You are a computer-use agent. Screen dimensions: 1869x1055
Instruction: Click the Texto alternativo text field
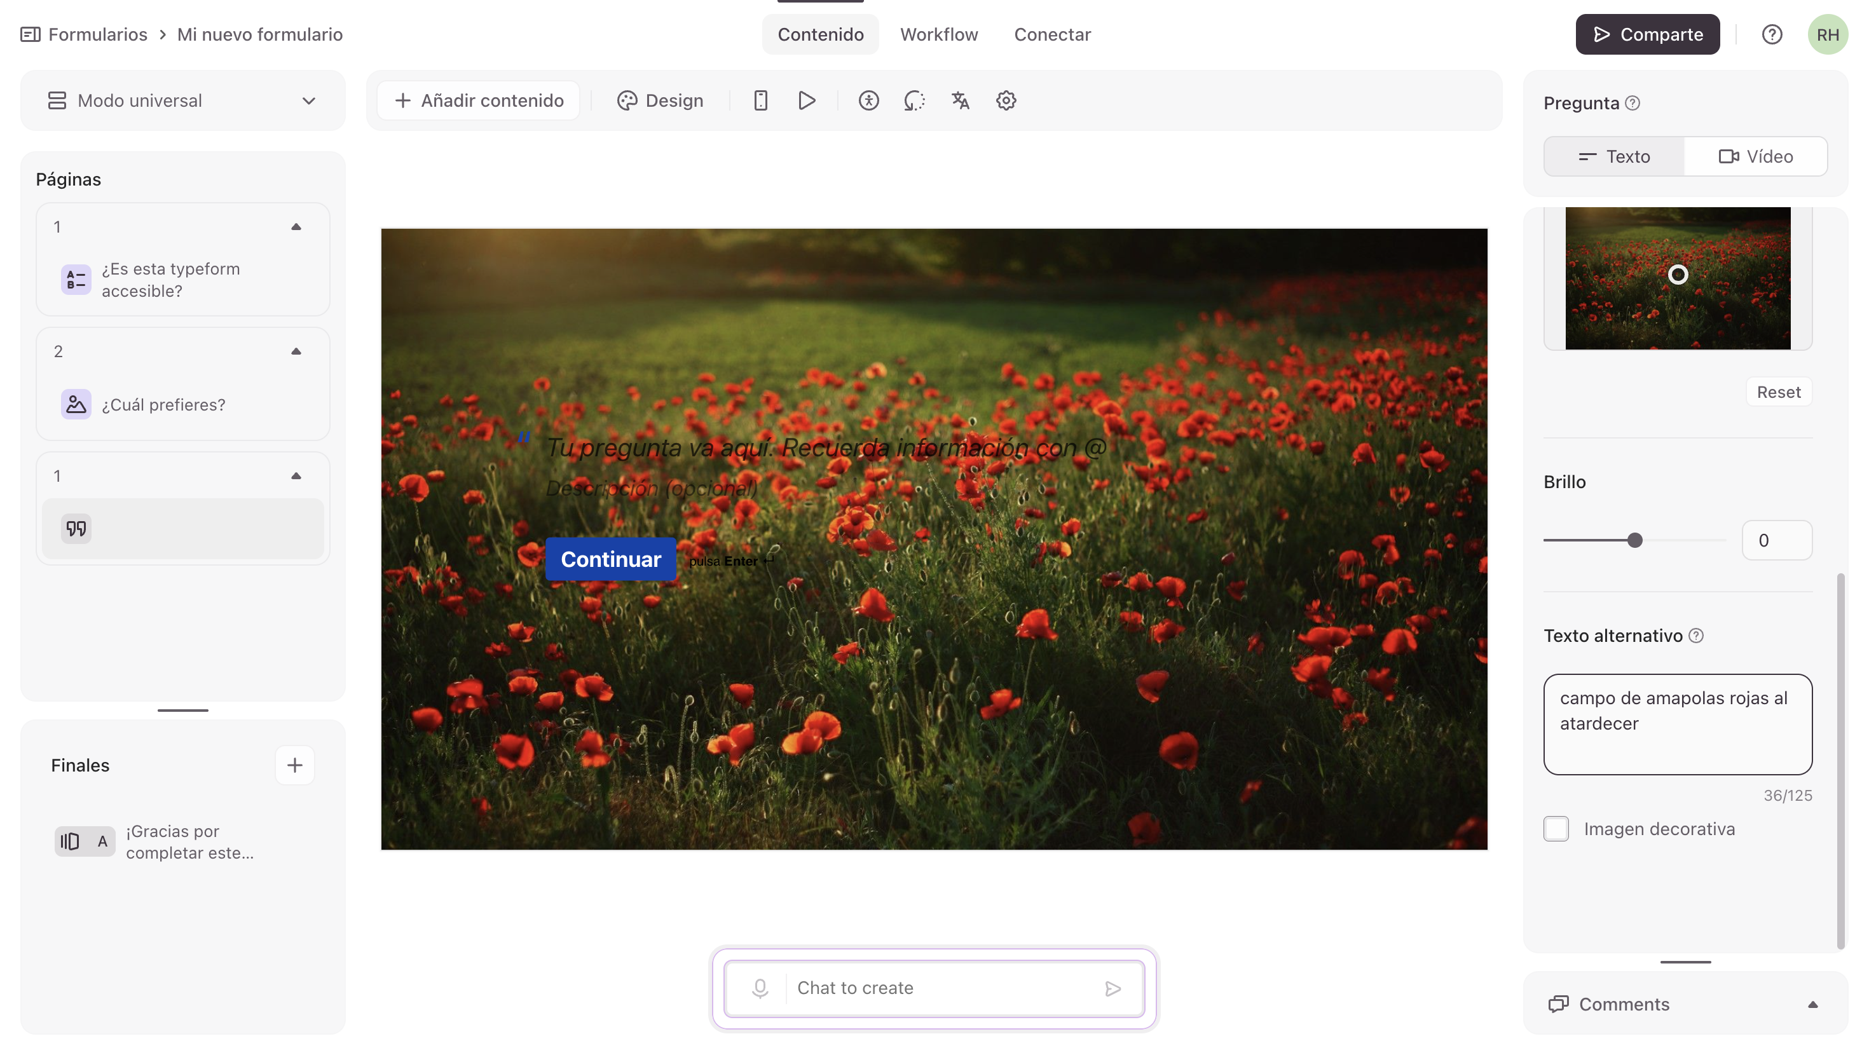1678,723
